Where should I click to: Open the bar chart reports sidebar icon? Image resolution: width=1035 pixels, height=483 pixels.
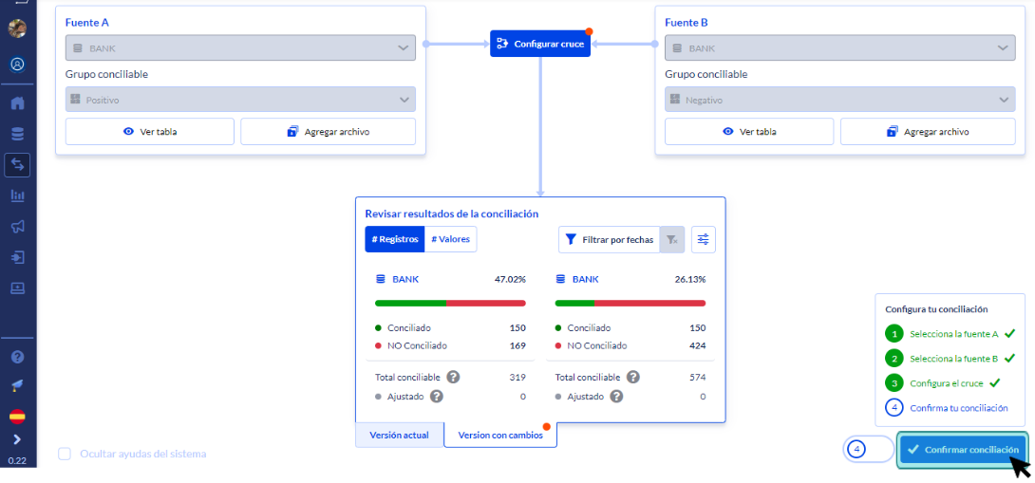(17, 195)
